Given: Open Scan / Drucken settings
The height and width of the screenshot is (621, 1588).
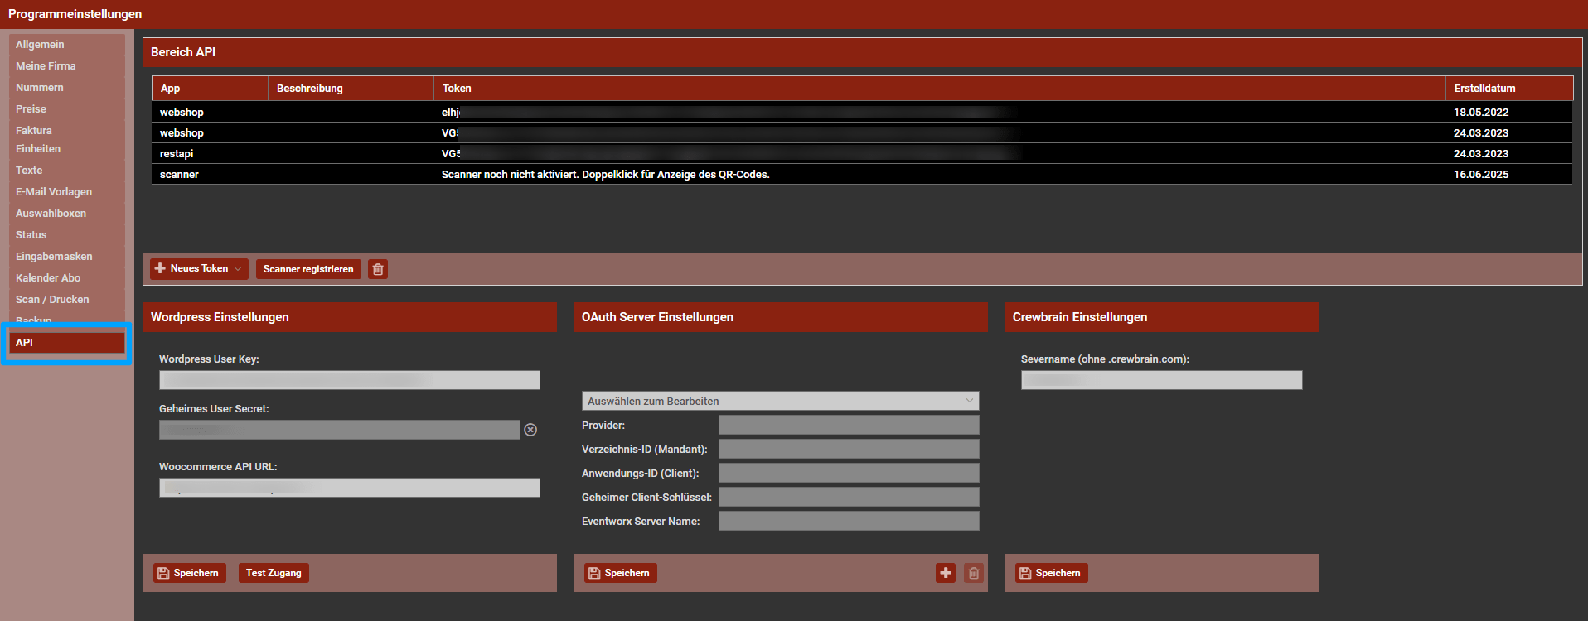Looking at the screenshot, I should (67, 300).
